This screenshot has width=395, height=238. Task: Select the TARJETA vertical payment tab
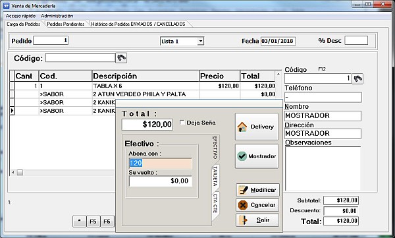(215, 177)
